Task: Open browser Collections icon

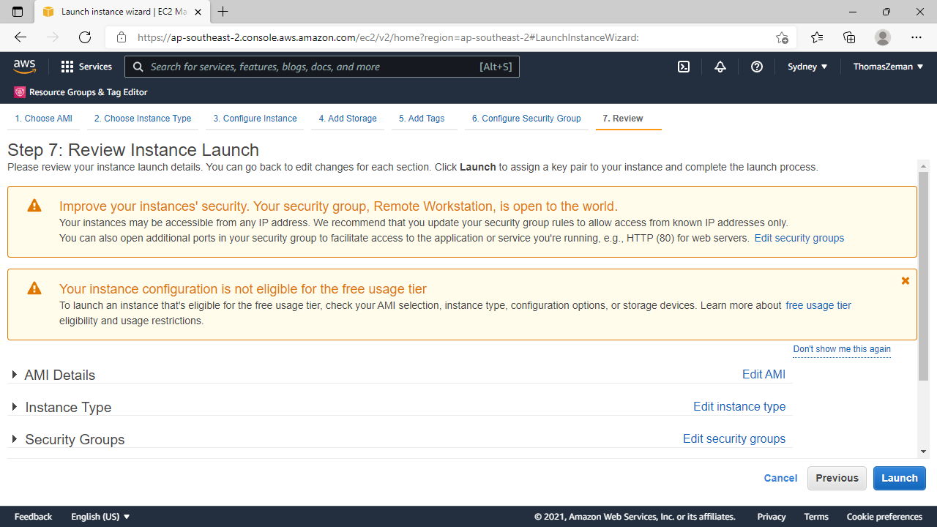Action: click(849, 37)
